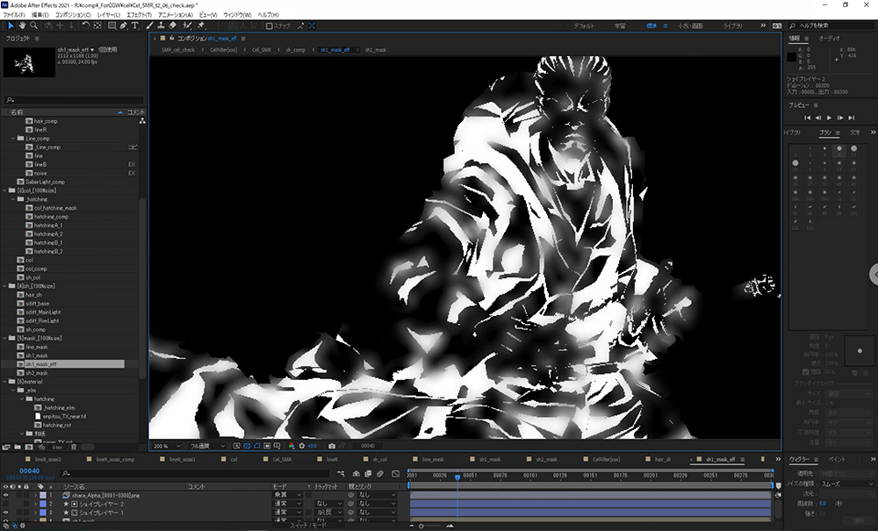The image size is (878, 531).
Task: Toggle visibility eye of シェイプレイヤー 1
Action: pos(5,513)
